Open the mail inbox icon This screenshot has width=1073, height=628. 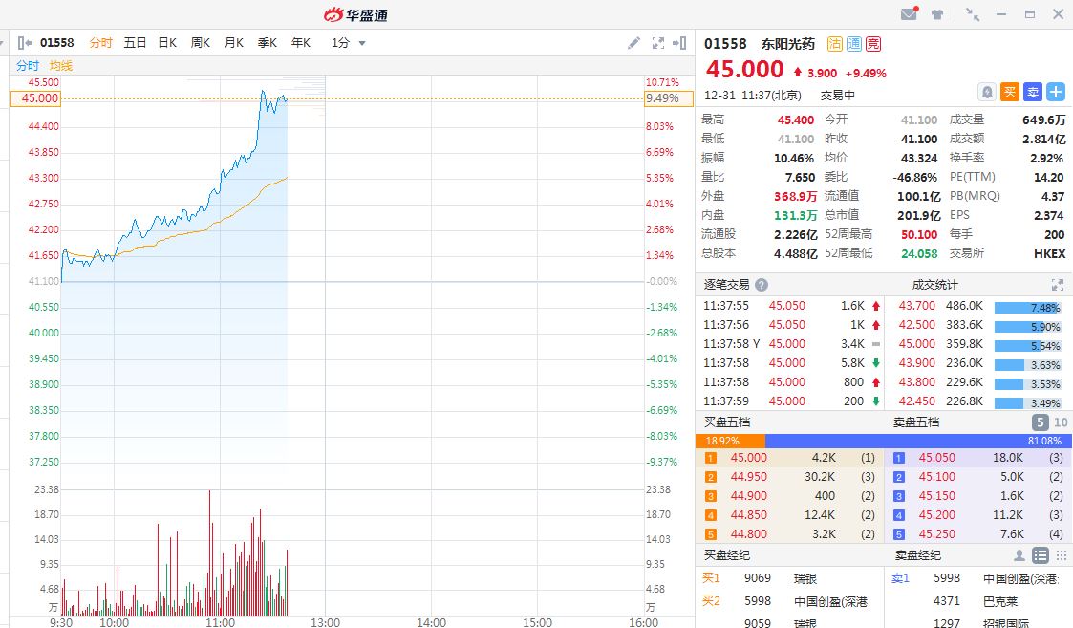[910, 14]
